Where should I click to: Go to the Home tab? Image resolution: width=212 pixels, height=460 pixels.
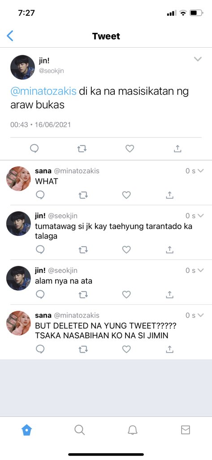[x=26, y=430]
